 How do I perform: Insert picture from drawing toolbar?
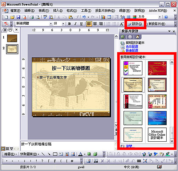click(x=73, y=154)
